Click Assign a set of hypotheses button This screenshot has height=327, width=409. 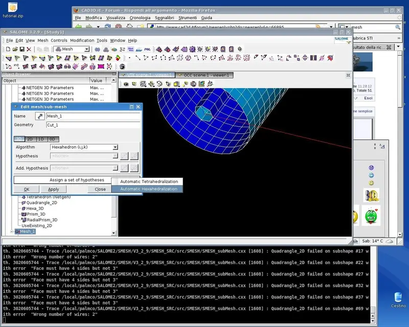coord(77,180)
